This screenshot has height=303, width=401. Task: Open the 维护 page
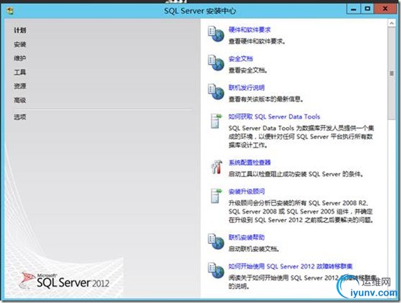(20, 58)
